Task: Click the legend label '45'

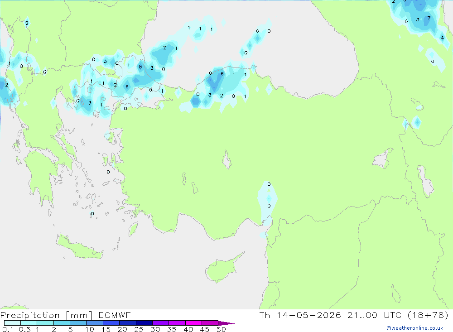Action: [205, 329]
